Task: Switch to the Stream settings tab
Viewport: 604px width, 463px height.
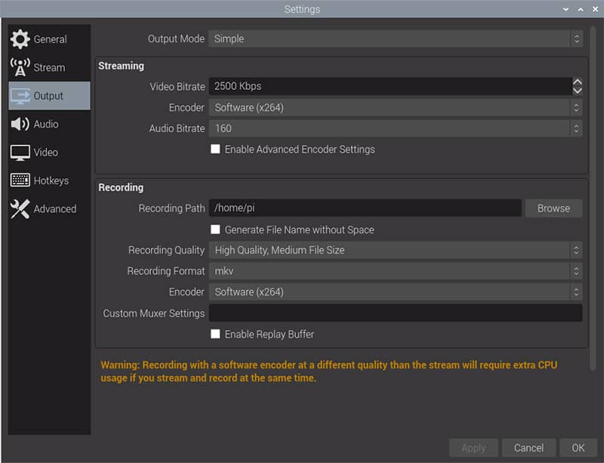Action: click(x=50, y=67)
